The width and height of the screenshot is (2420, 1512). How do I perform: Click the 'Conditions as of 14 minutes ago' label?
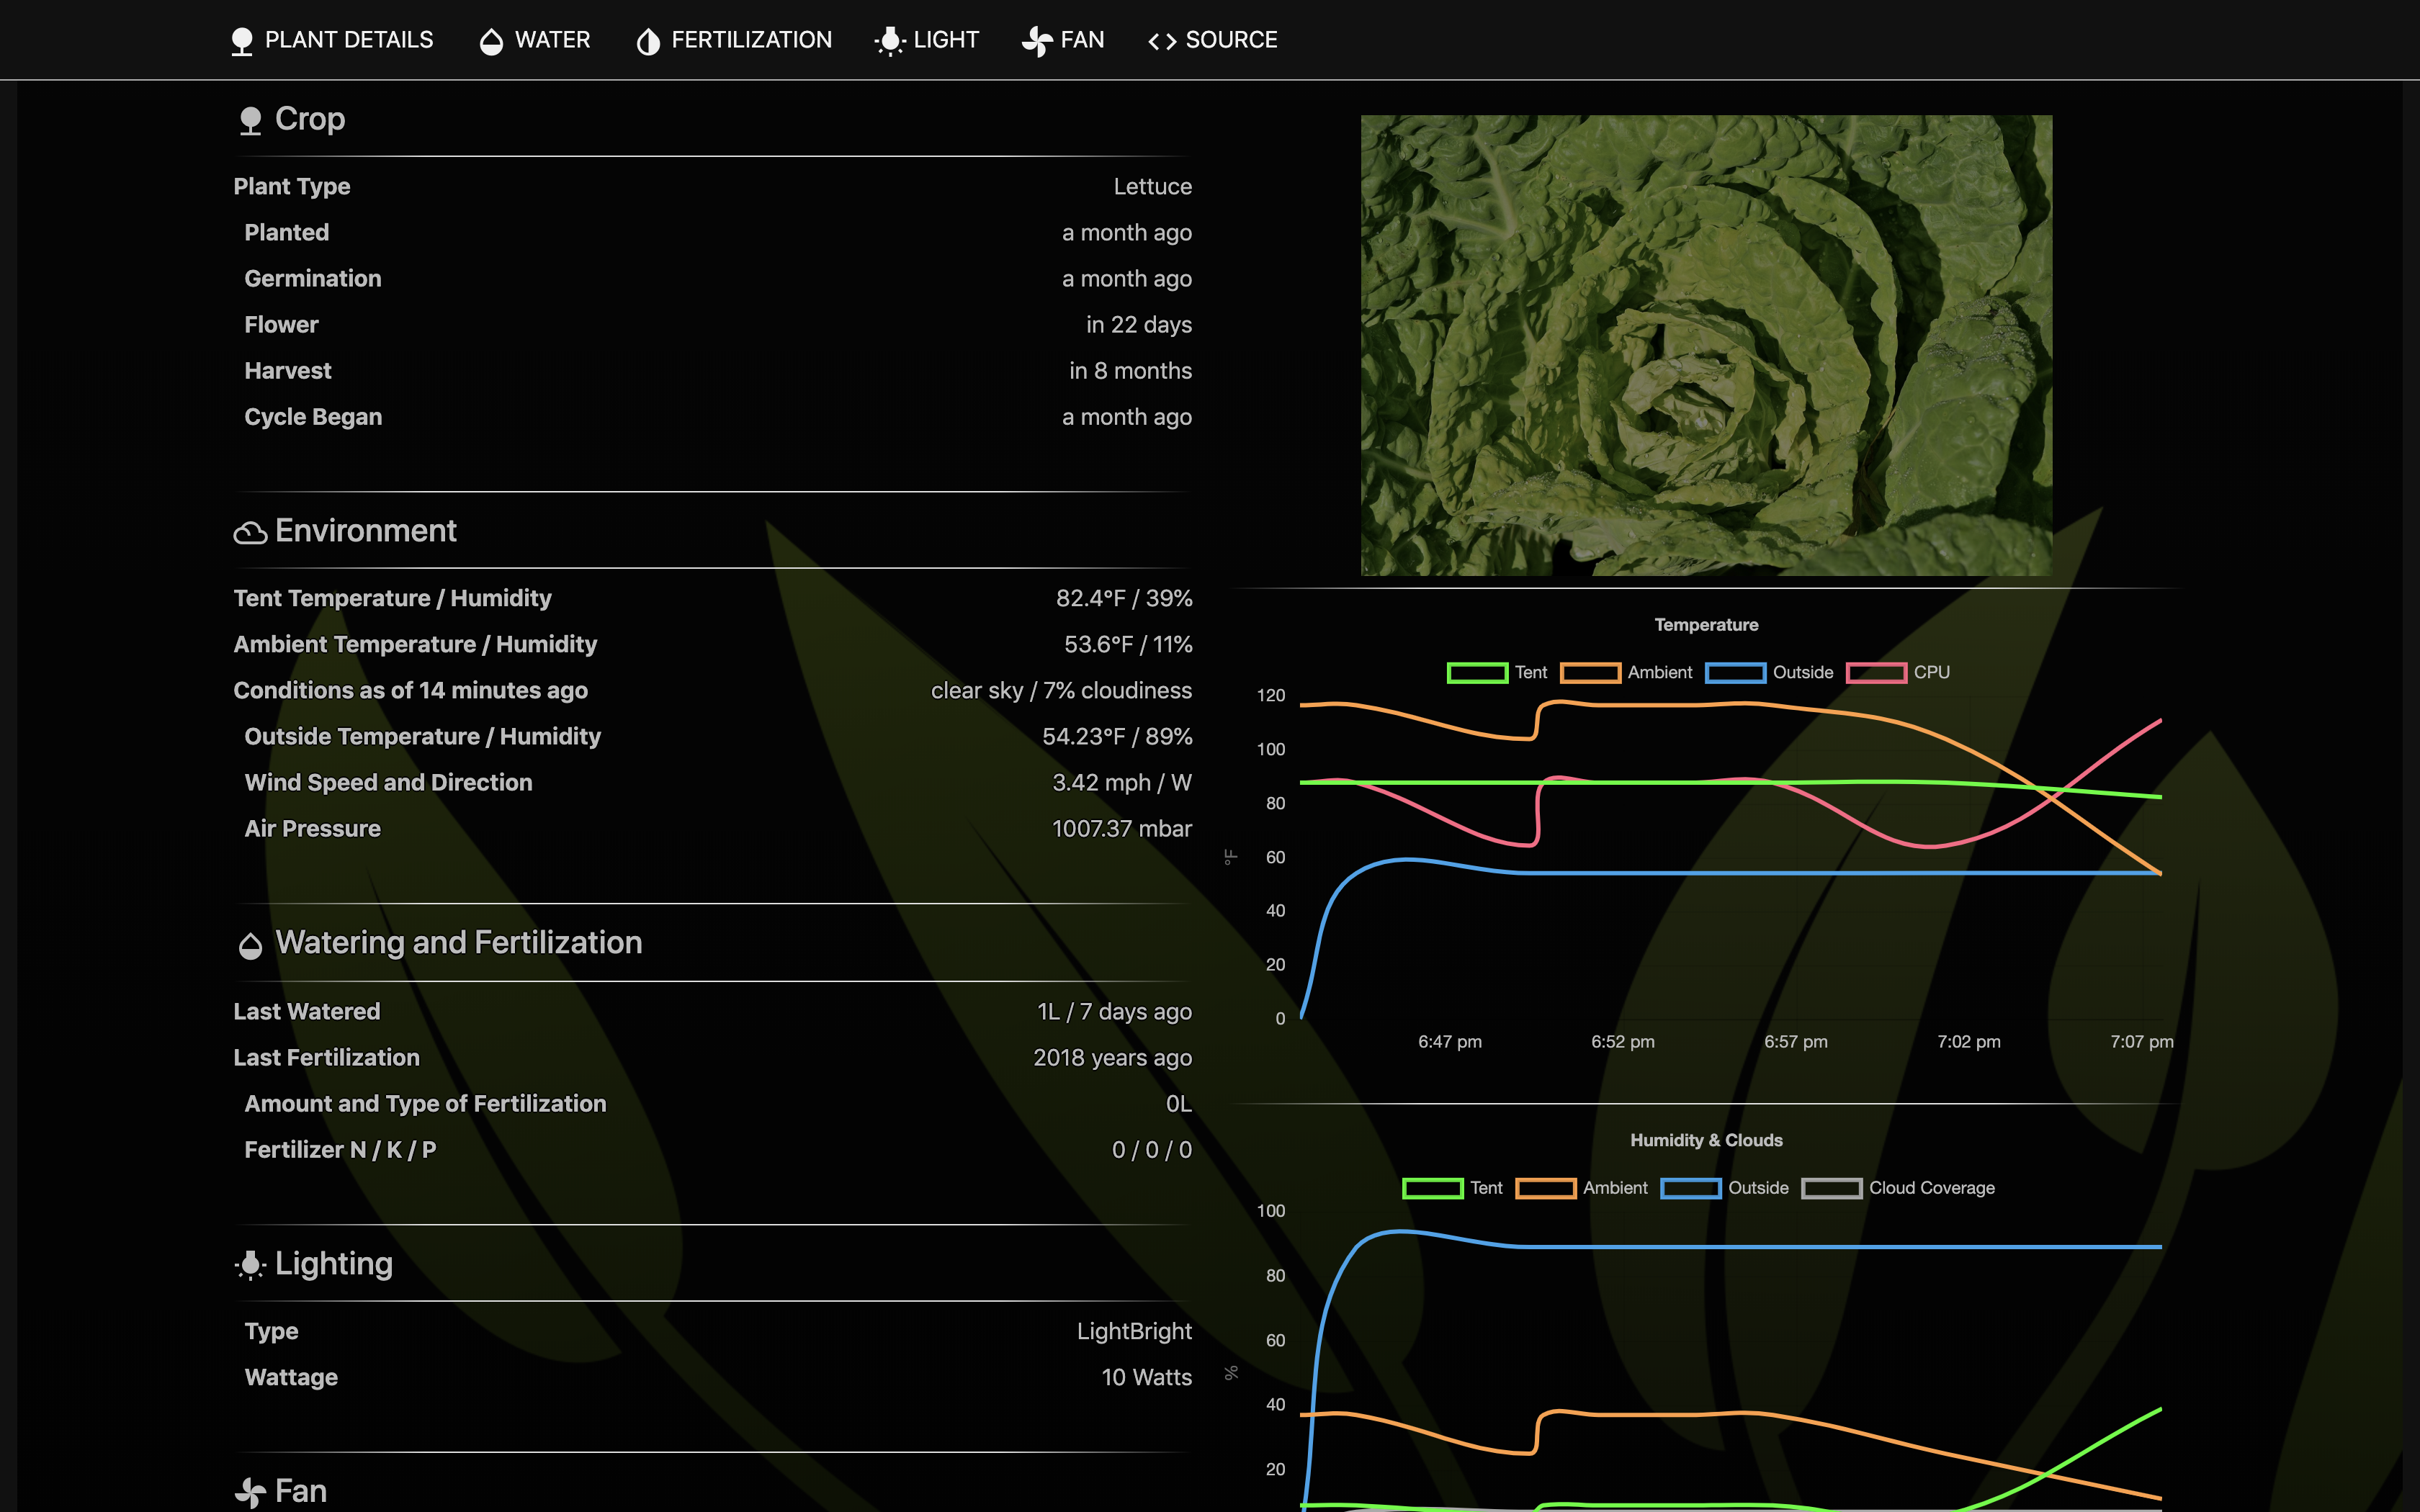pos(410,690)
